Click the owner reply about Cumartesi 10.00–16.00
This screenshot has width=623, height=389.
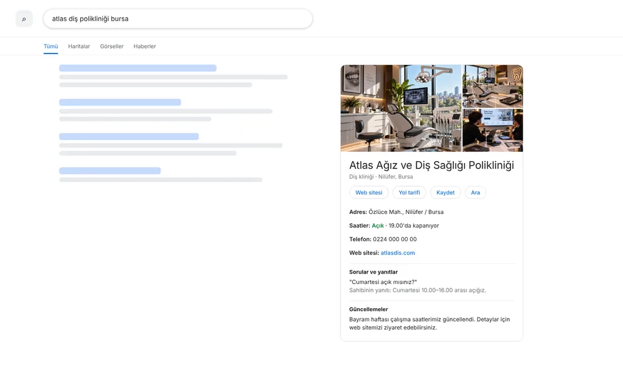tap(417, 290)
